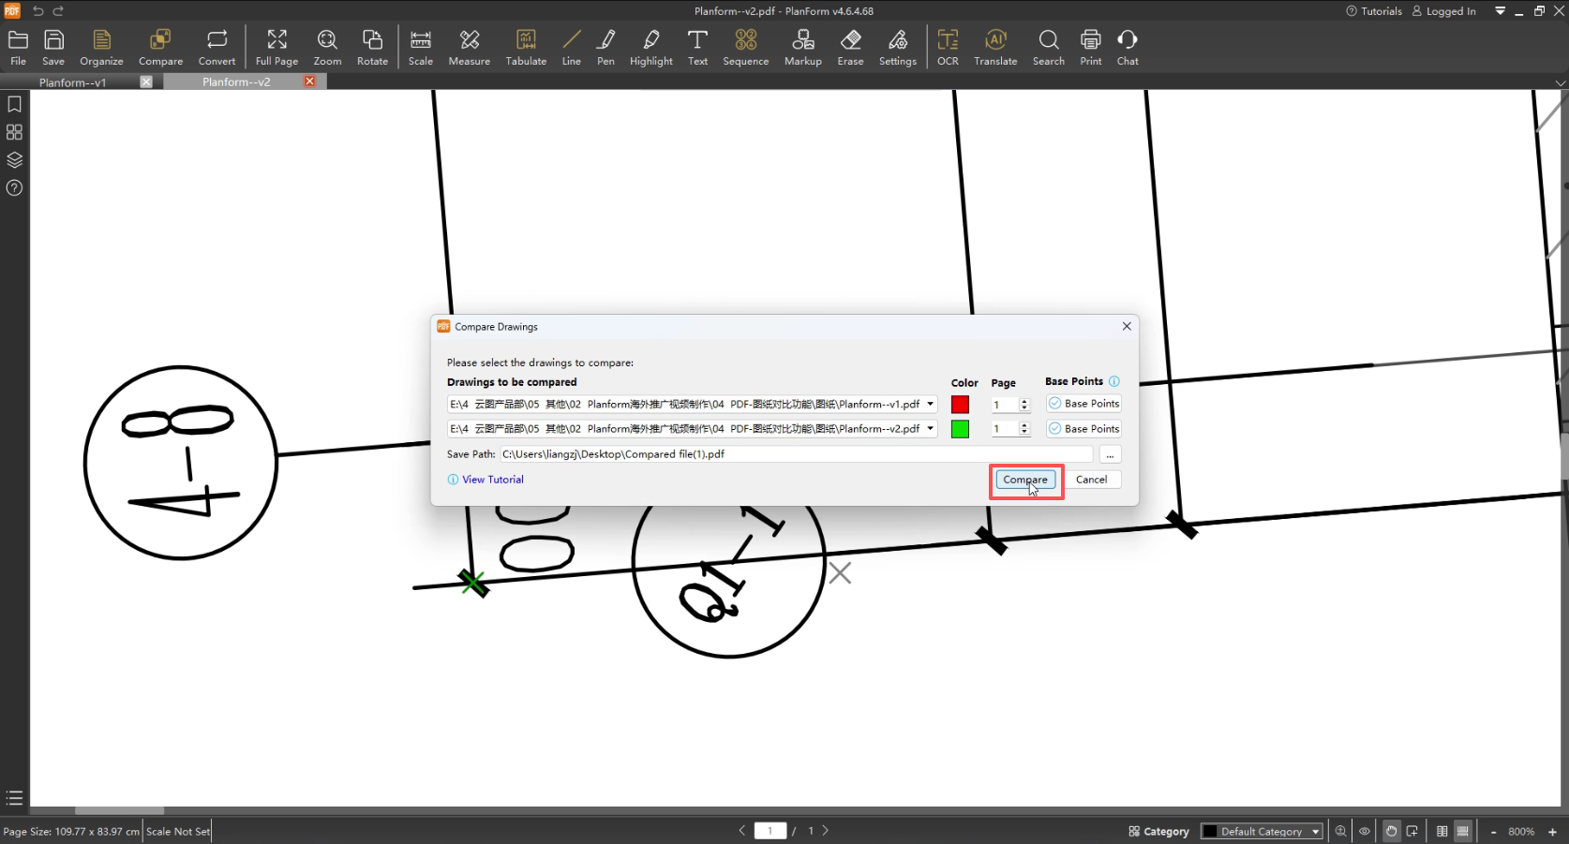Open the layers panel in sidebar

[x=14, y=160]
